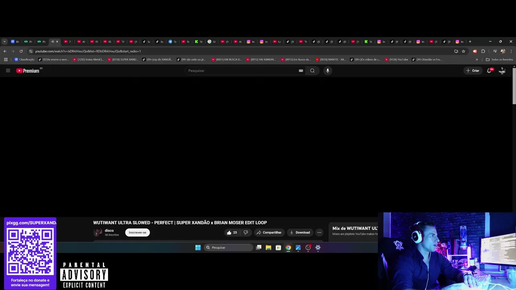Screen dimensions: 516x290
Task: Download the video
Action: click(300, 232)
